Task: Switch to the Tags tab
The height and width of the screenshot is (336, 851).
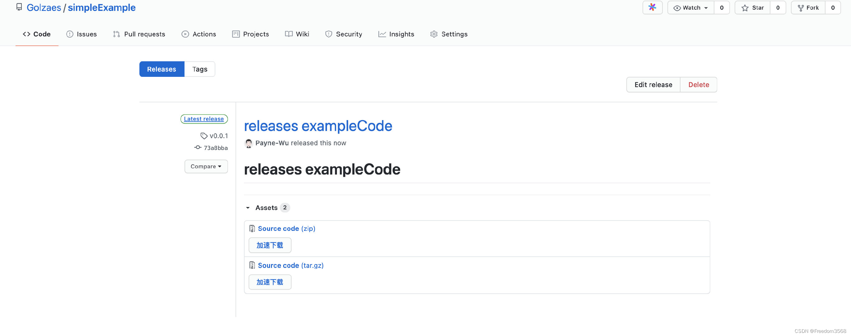Action: tap(199, 69)
